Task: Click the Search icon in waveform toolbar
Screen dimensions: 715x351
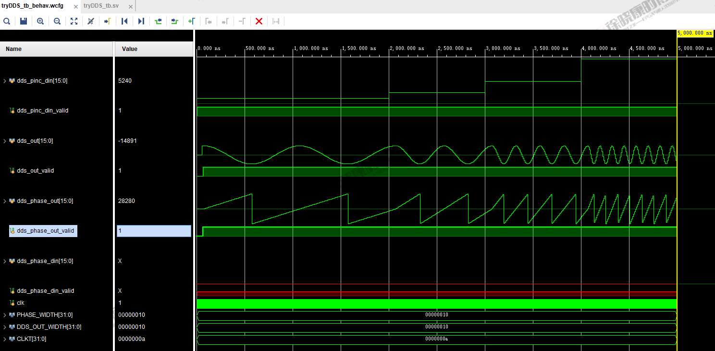Action: click(7, 21)
